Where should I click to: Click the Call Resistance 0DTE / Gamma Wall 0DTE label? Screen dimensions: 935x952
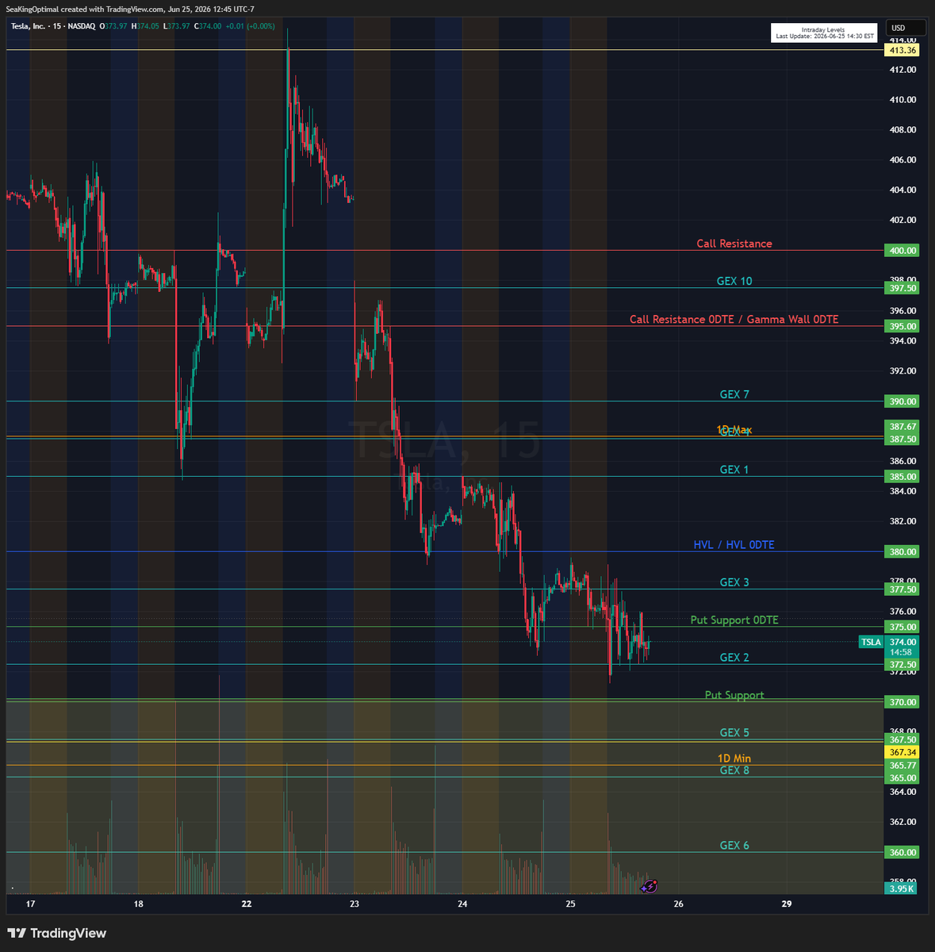click(734, 319)
